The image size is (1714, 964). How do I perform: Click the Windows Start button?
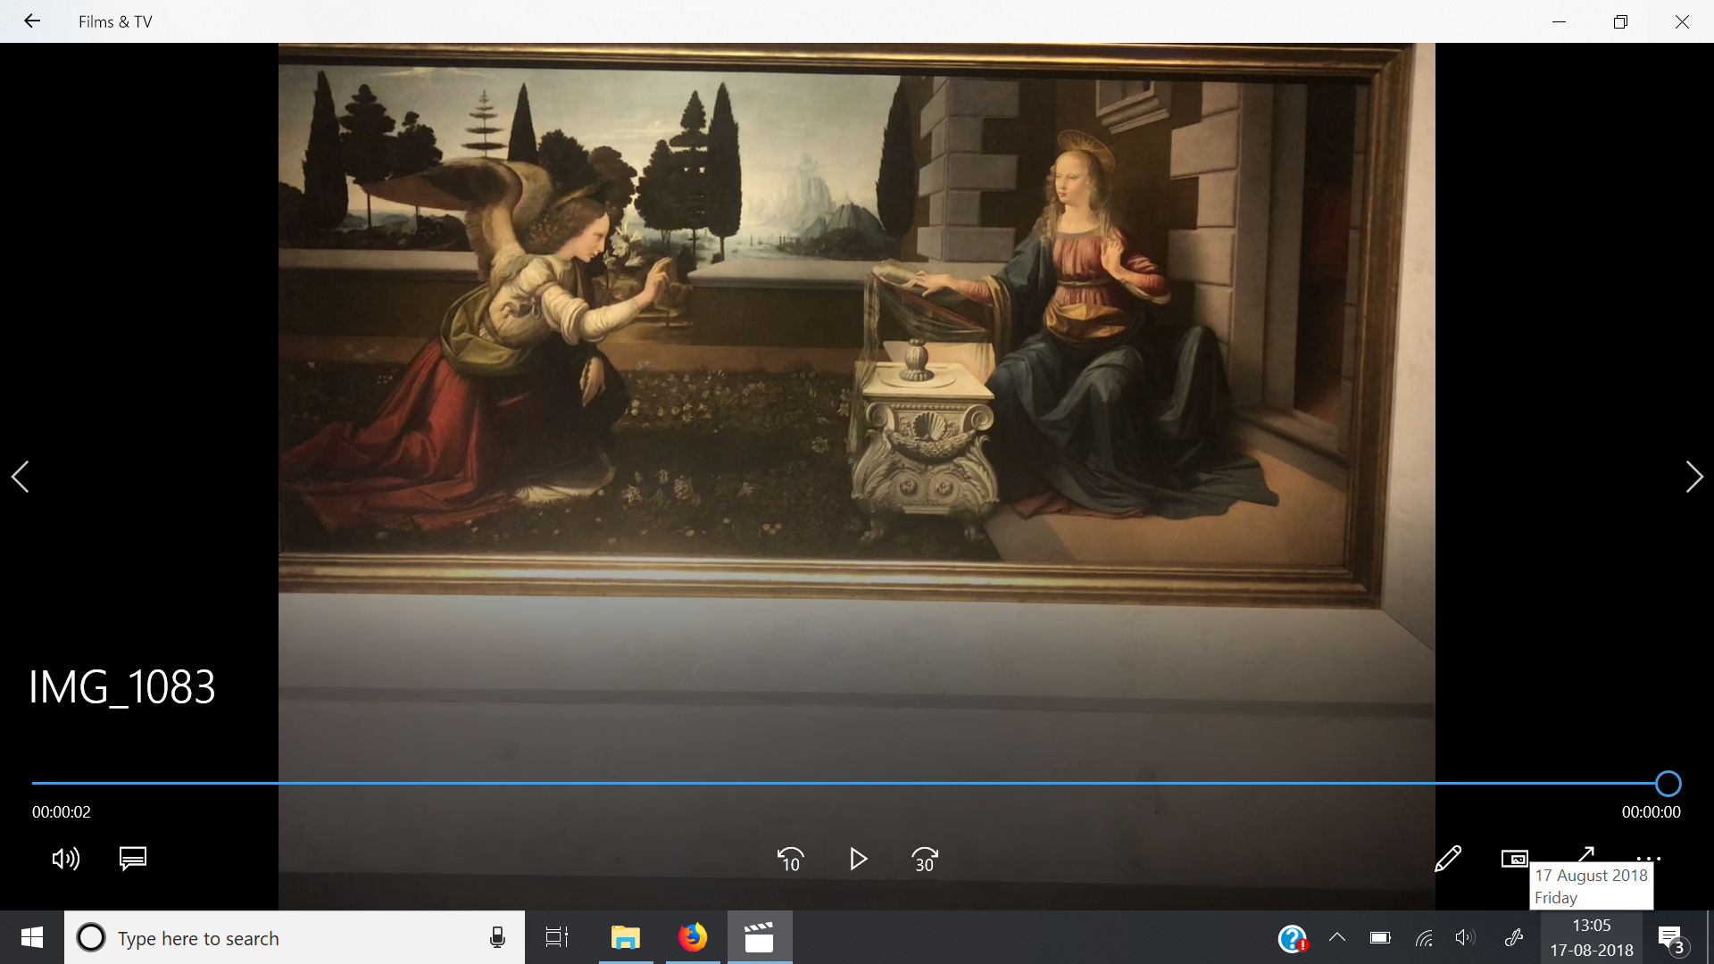tap(32, 937)
